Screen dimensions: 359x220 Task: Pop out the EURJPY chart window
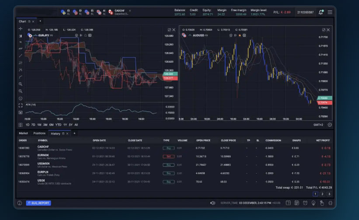[169, 30]
